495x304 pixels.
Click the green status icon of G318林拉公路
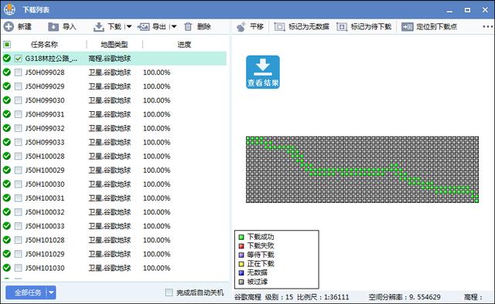tap(7, 59)
